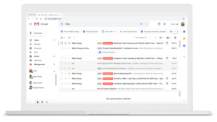Start a new chat with plus icon

[55, 71]
